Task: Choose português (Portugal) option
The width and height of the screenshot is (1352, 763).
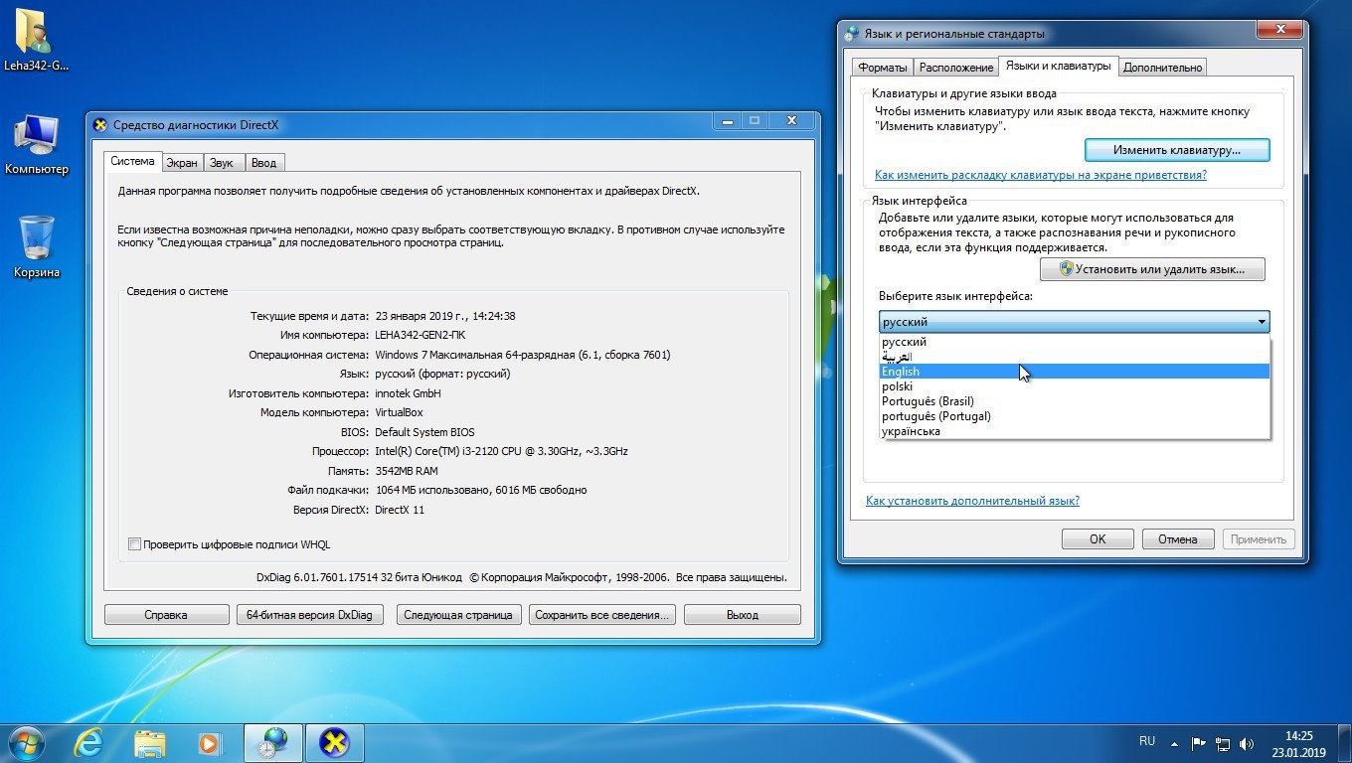Action: [x=1075, y=416]
